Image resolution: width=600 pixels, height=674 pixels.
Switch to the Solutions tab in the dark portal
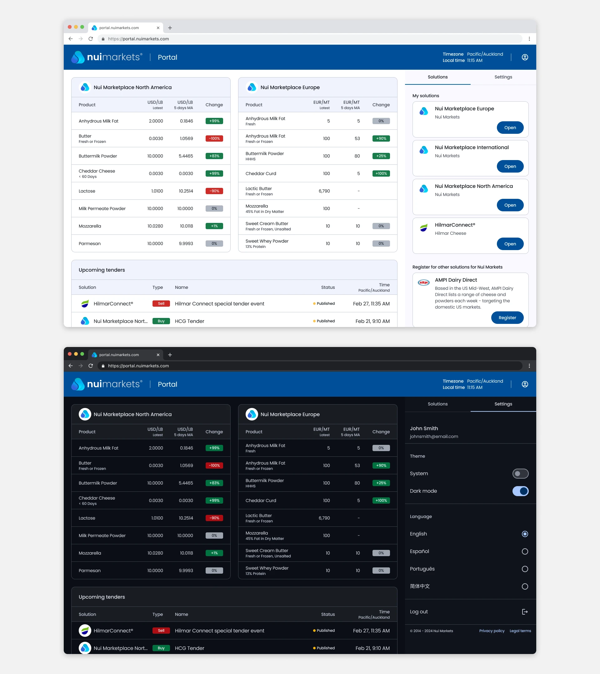pyautogui.click(x=437, y=404)
